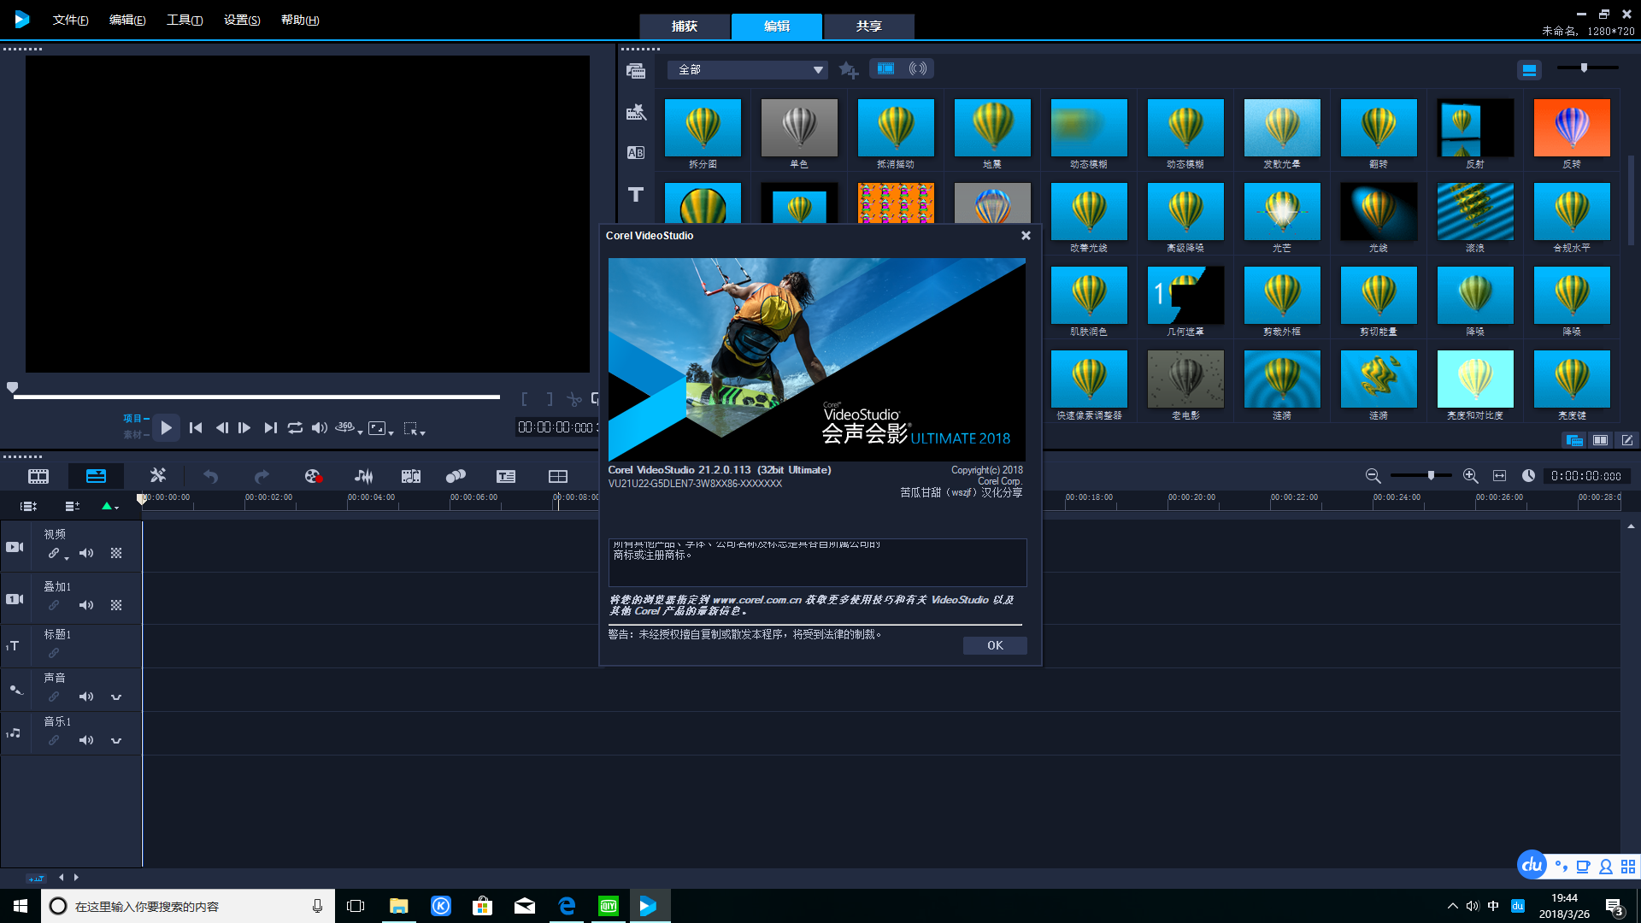Click Windows search box on taskbar
Screen dimensions: 1641x923
point(186,906)
